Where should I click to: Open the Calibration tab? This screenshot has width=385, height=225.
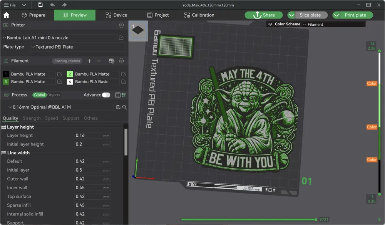[x=199, y=15]
